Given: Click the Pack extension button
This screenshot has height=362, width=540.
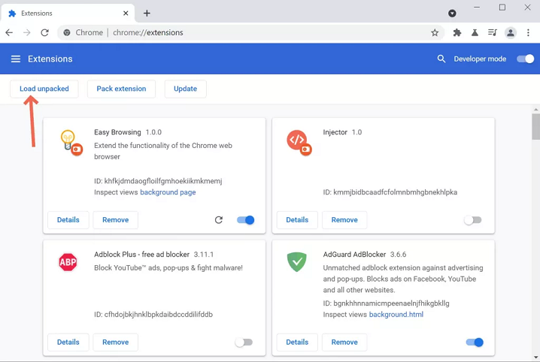Looking at the screenshot, I should 121,89.
